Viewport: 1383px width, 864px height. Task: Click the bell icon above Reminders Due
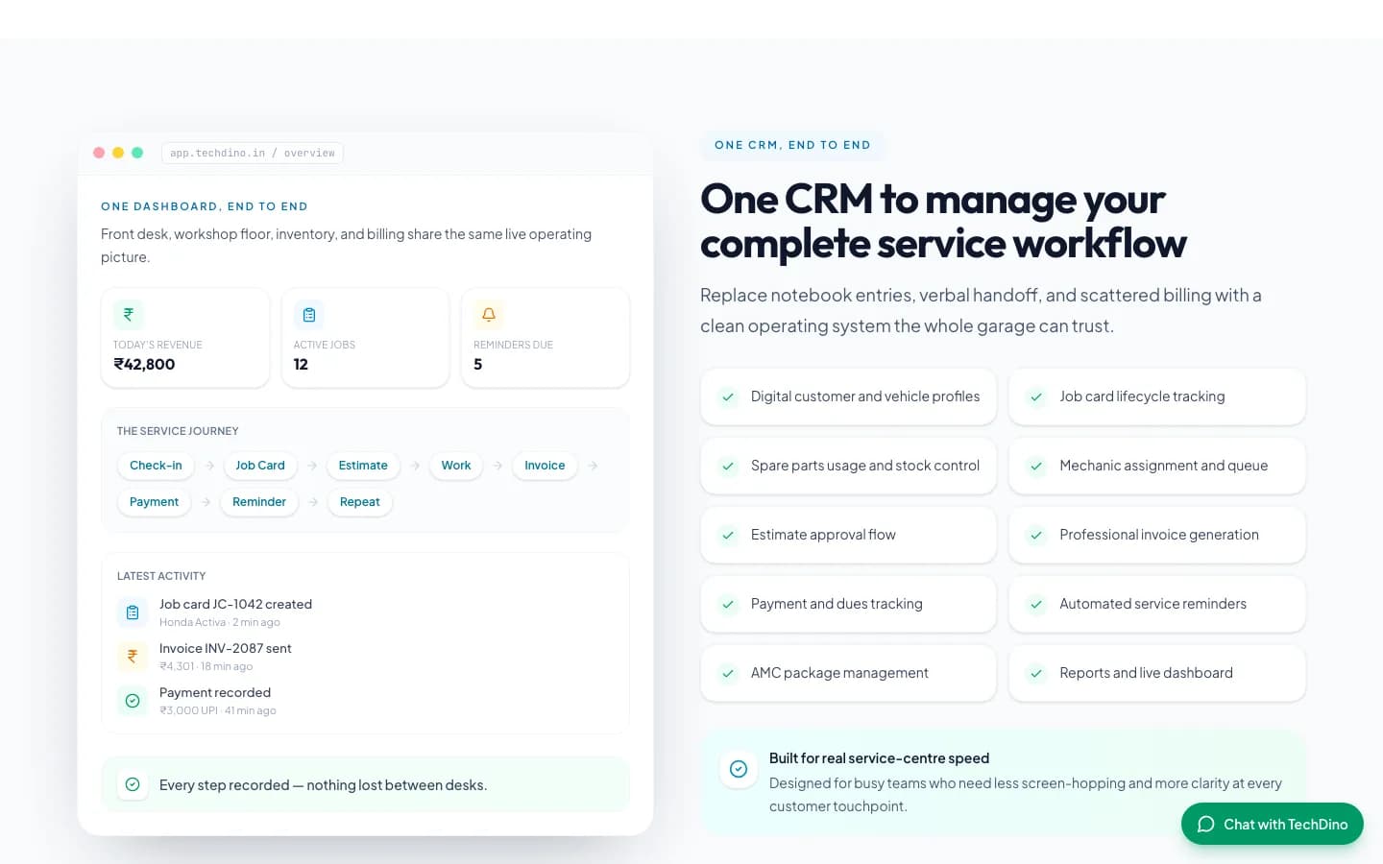tap(489, 314)
